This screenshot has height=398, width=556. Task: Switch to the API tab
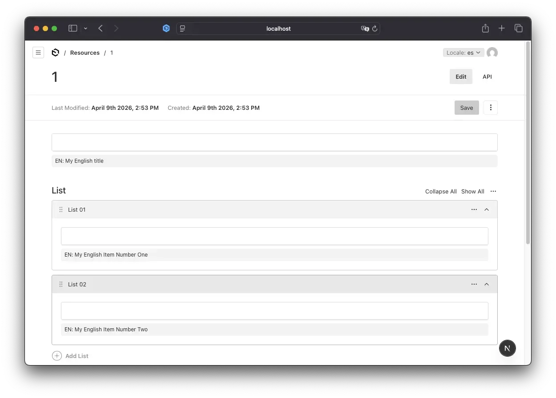[487, 76]
